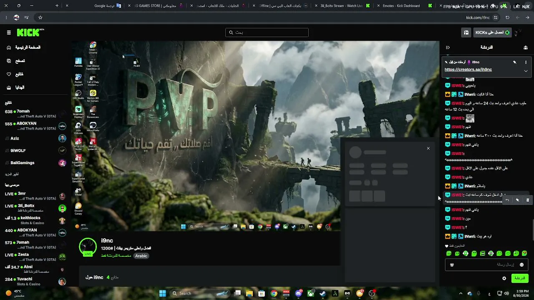Open the Following heart sidebar item

pos(15,74)
